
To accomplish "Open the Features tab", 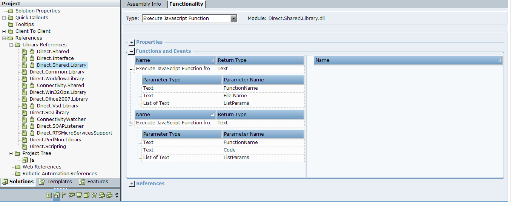I will (x=94, y=182).
